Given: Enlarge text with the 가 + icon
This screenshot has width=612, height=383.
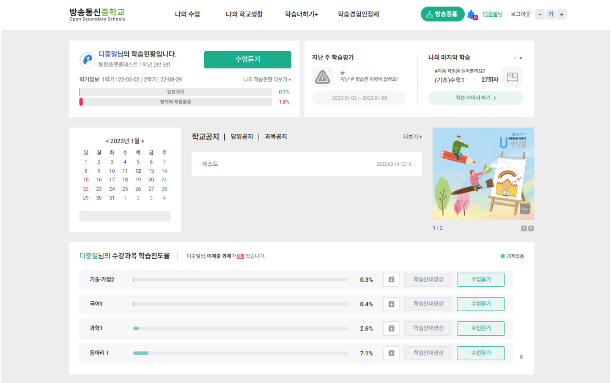Looking at the screenshot, I should click(x=562, y=14).
